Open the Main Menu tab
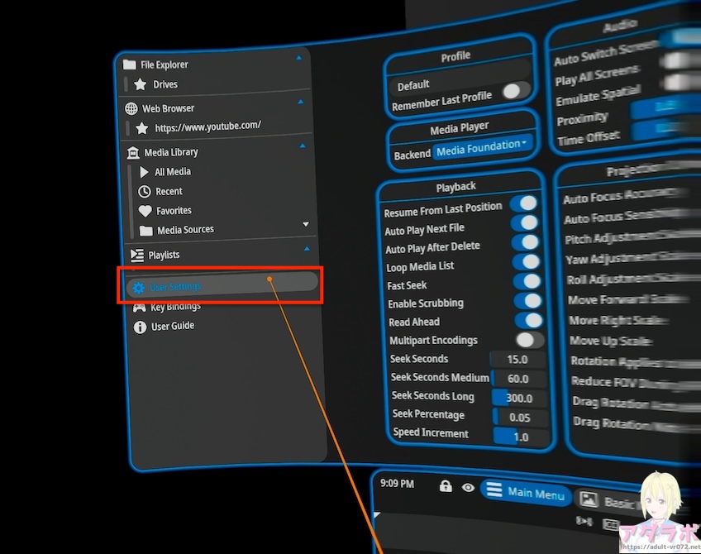The width and height of the screenshot is (701, 554). click(525, 493)
